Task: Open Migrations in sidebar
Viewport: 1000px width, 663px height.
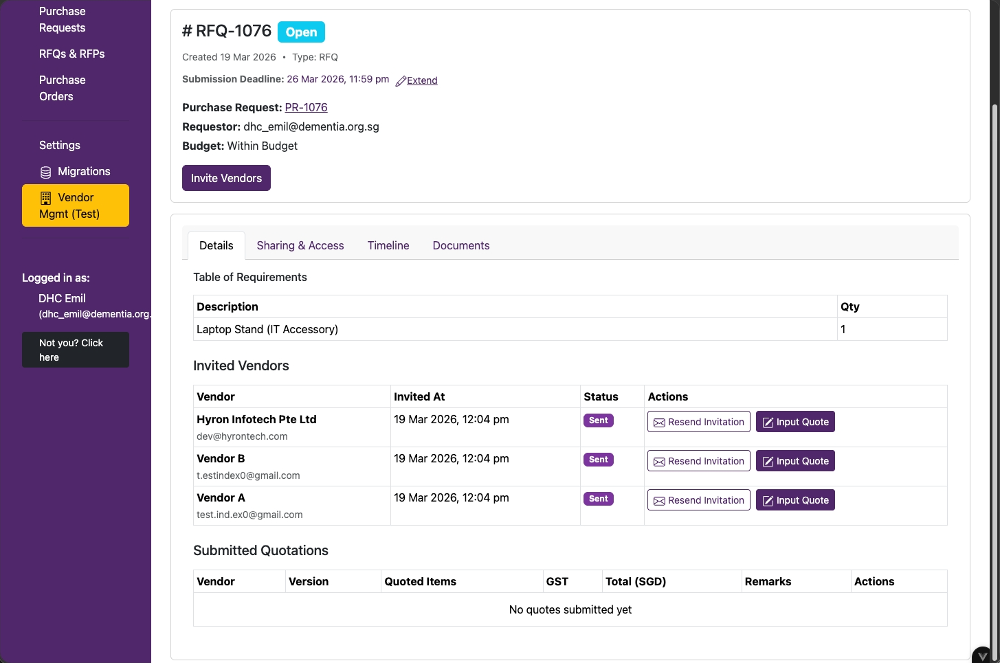Action: [x=76, y=171]
